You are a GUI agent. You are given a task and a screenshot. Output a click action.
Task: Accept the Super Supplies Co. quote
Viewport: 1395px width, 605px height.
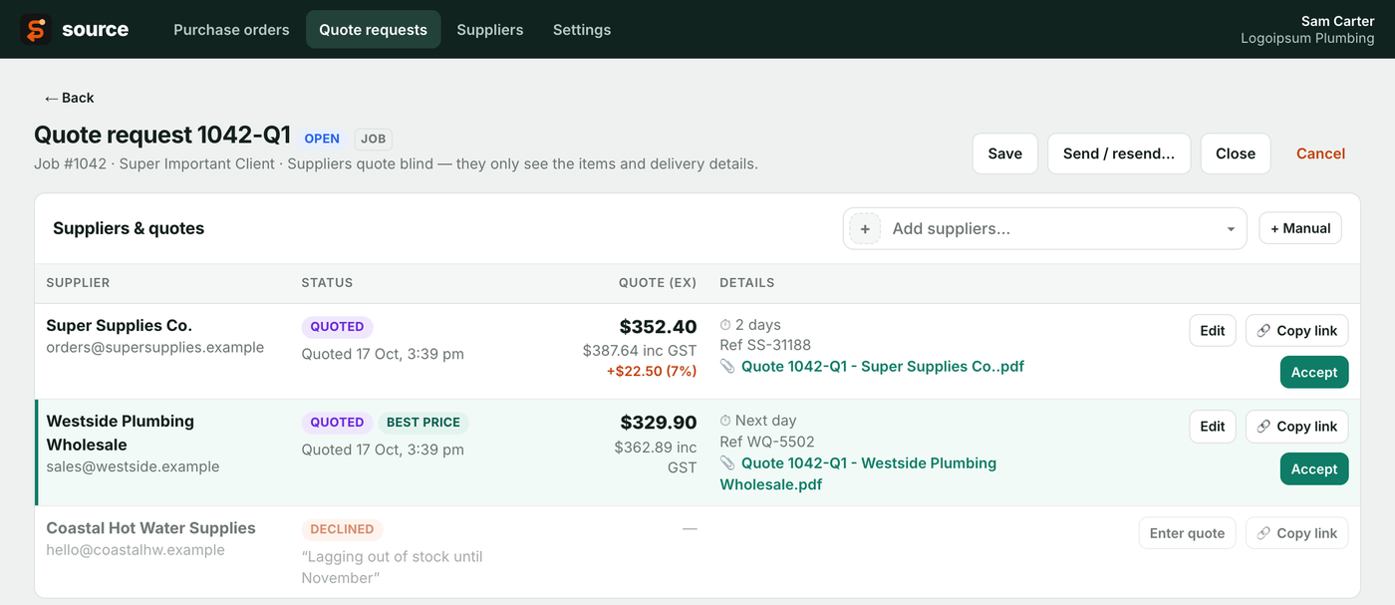pyautogui.click(x=1314, y=373)
